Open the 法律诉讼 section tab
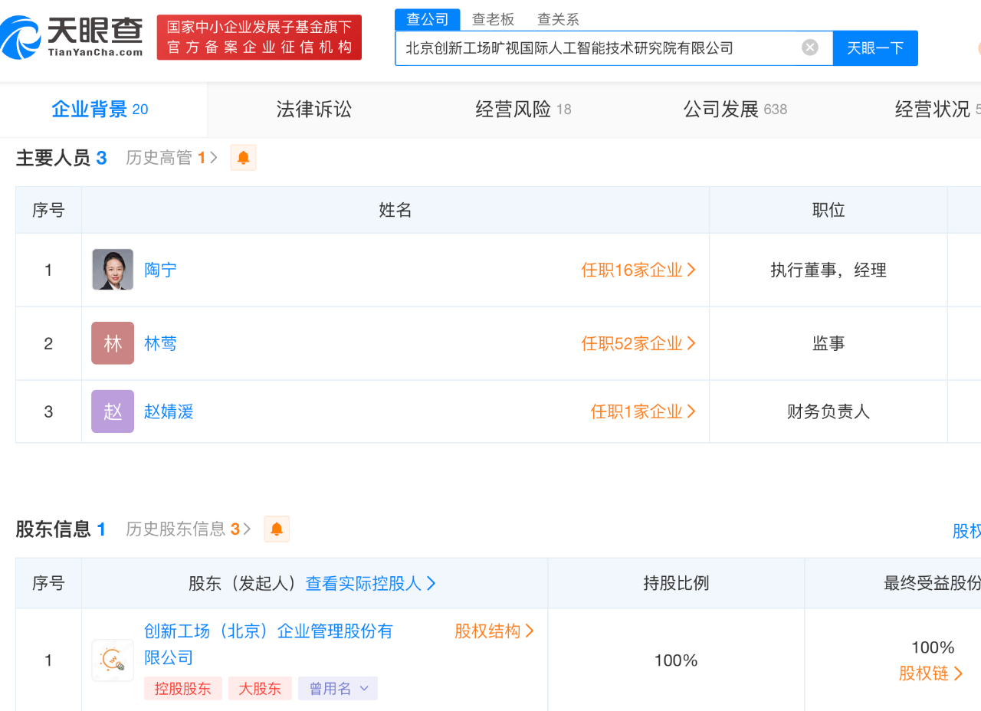The height and width of the screenshot is (711, 981). 314,110
